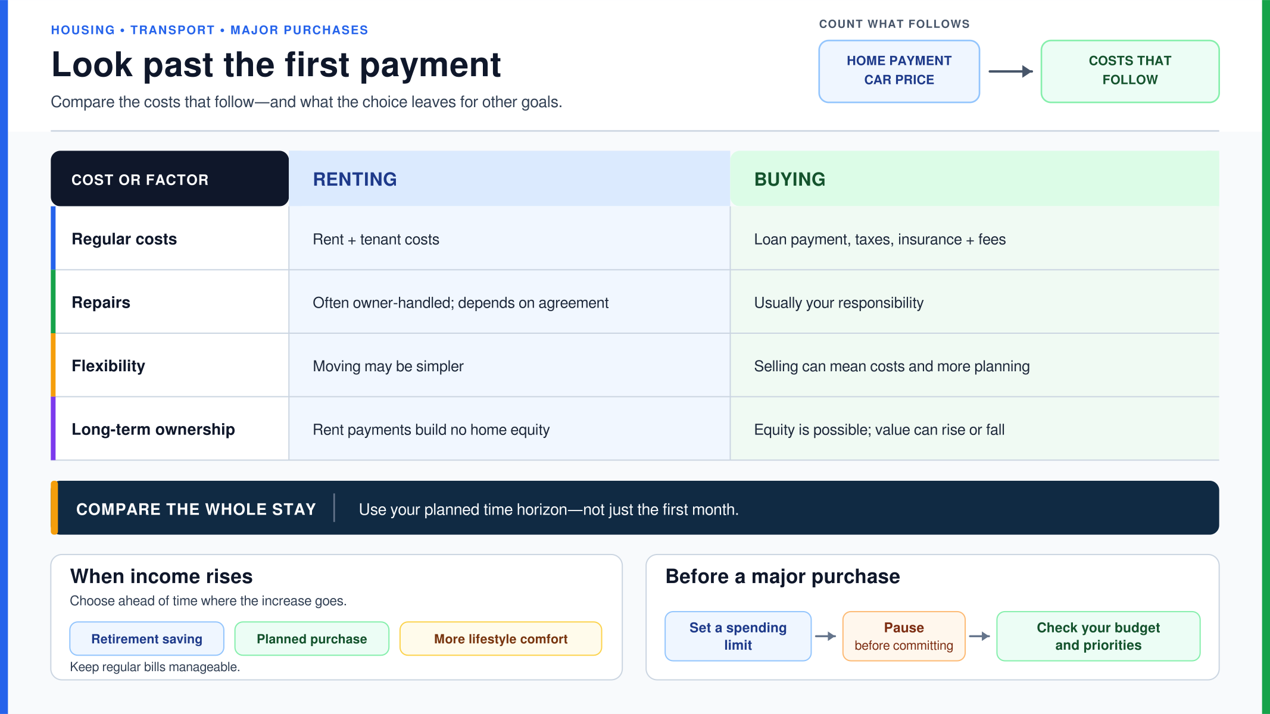The height and width of the screenshot is (714, 1270).
Task: Click 'Equity is possible; value can rise or fall'
Action: tap(879, 430)
